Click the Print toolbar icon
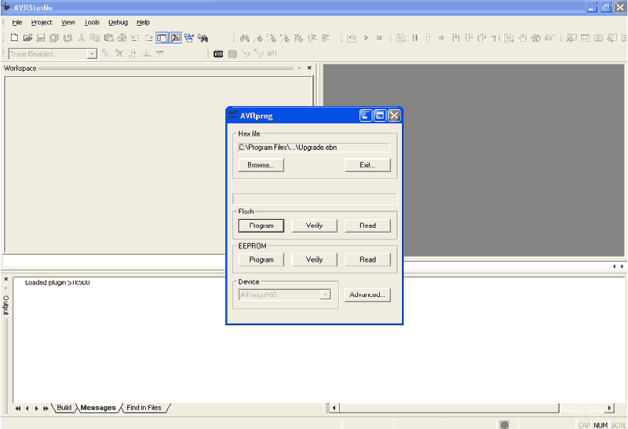The height and width of the screenshot is (429, 628). click(x=122, y=38)
